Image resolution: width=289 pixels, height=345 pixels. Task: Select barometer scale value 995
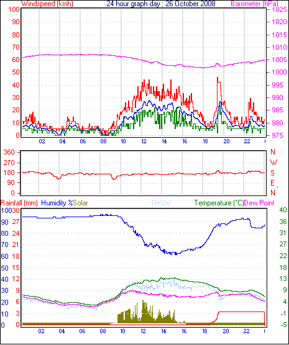(278, 85)
